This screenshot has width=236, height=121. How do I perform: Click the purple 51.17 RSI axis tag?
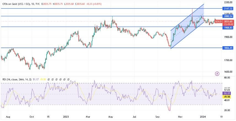pyautogui.click(x=226, y=94)
